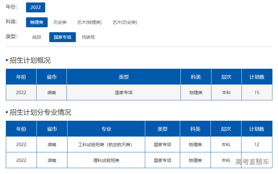
Task: Click the 招生计划概况 section heading
Action: [x=30, y=60]
